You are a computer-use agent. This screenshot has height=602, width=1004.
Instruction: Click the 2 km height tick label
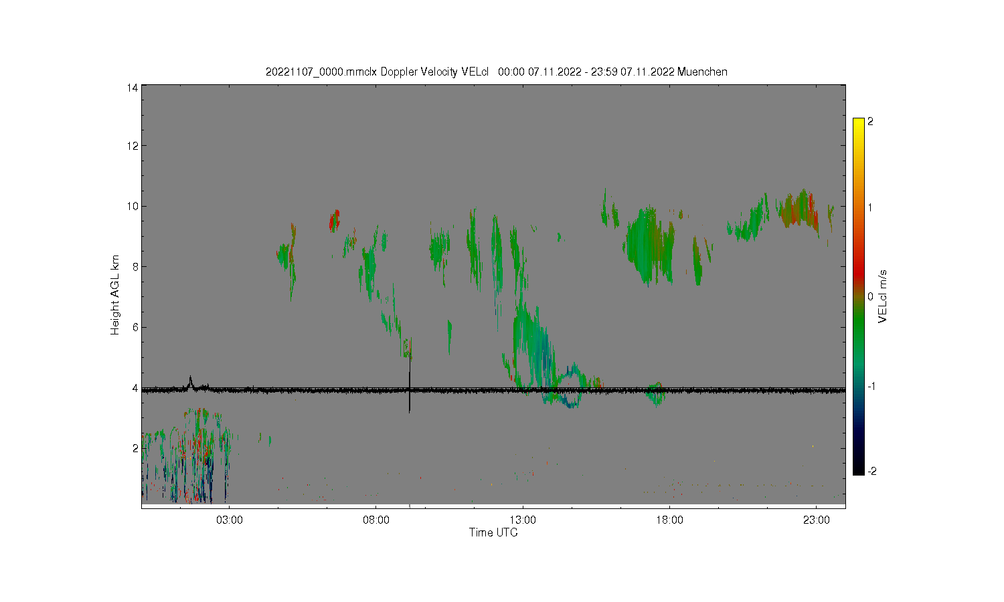tap(135, 448)
